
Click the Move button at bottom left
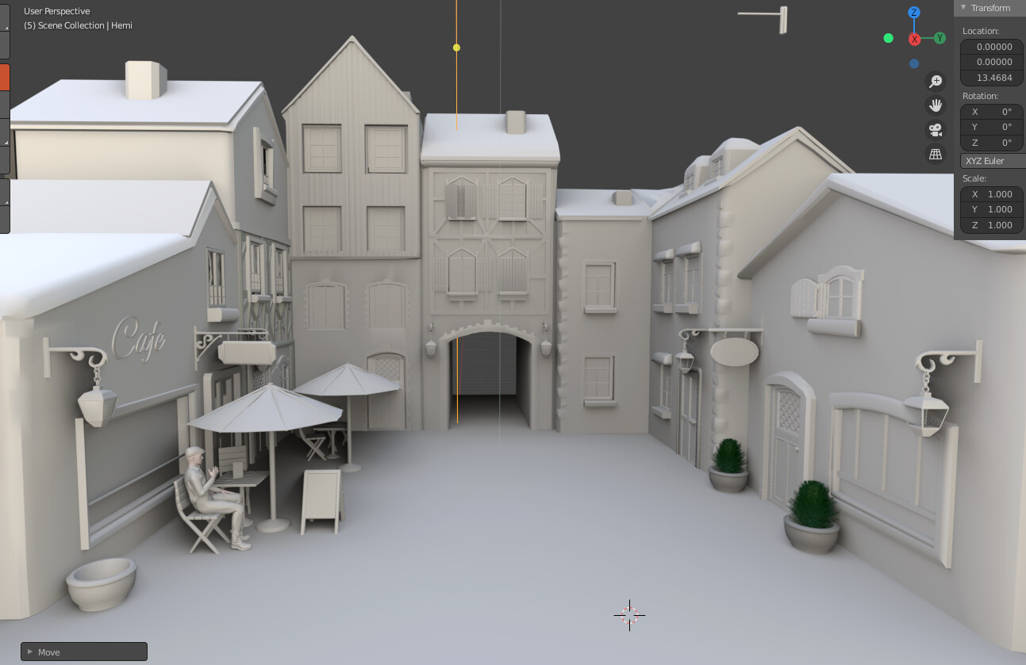click(83, 652)
